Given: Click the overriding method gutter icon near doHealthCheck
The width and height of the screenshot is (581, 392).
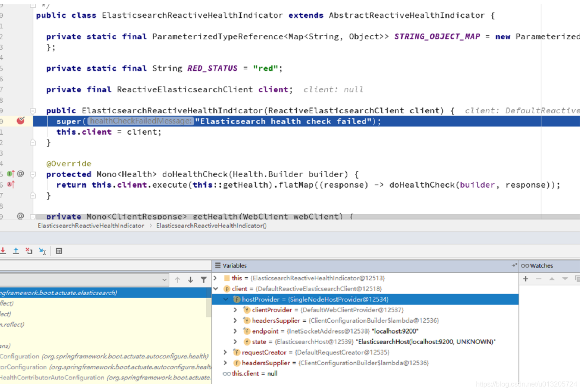Looking at the screenshot, I should coord(13,174).
